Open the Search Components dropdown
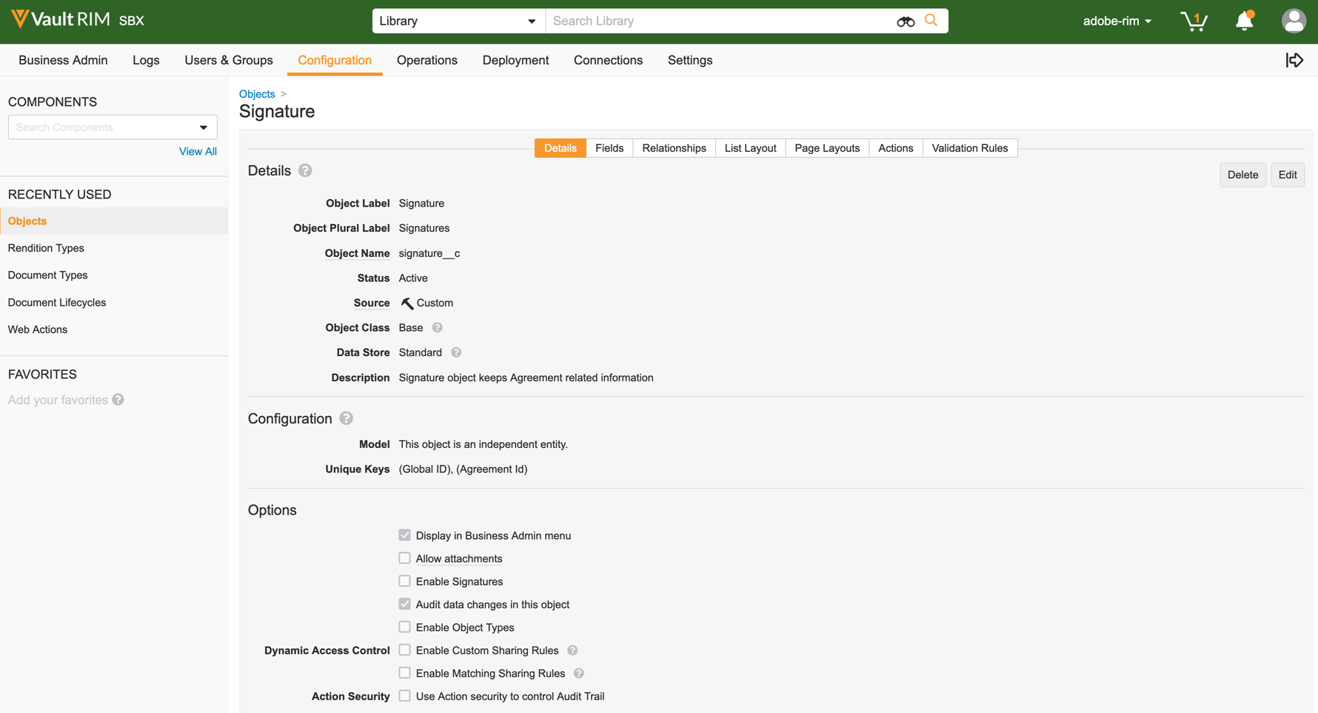Screen dimensions: 1318x713 point(113,127)
